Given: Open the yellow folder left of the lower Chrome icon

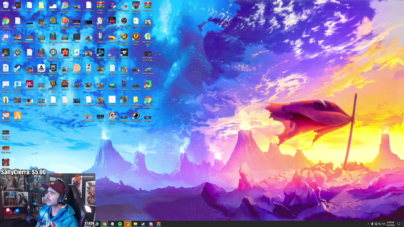Looking at the screenshot, I should coord(136,100).
